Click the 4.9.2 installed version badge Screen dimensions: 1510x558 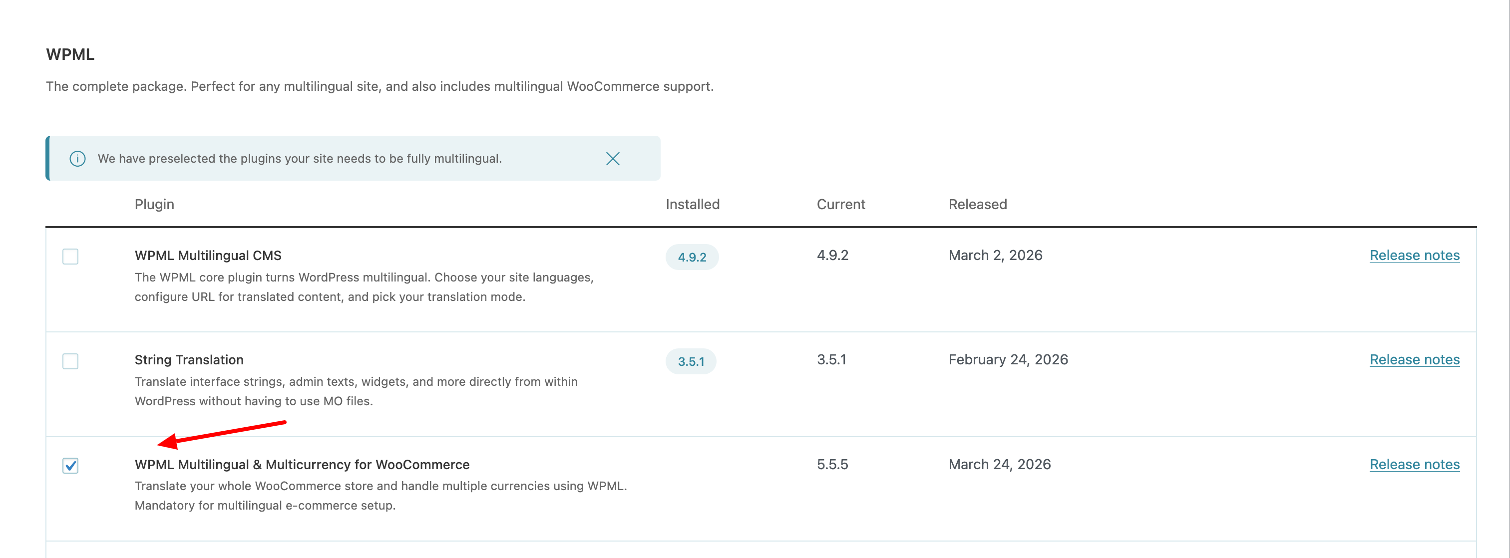[692, 258]
